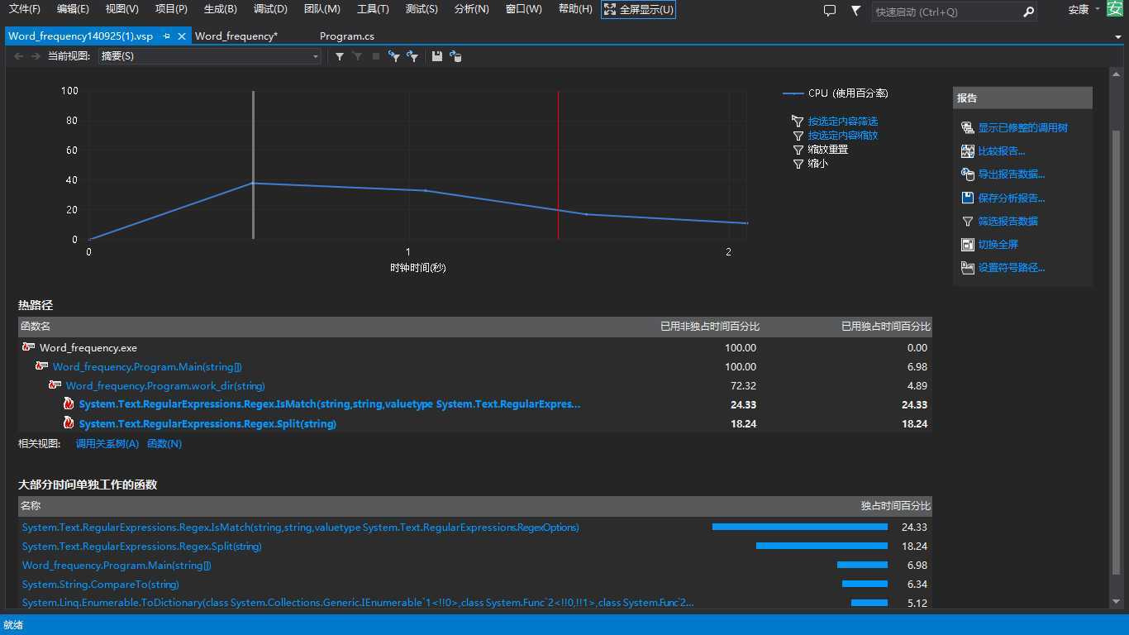
Task: Click the filter funnel with blue arrow, left one
Action: coord(394,56)
